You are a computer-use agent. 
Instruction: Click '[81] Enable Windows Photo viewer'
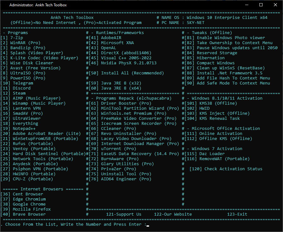click(x=225, y=38)
